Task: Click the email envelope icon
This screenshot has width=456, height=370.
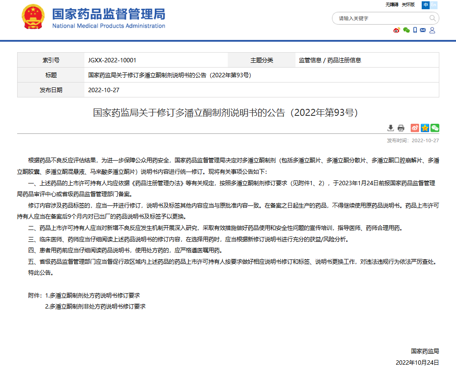Action: tap(423, 30)
